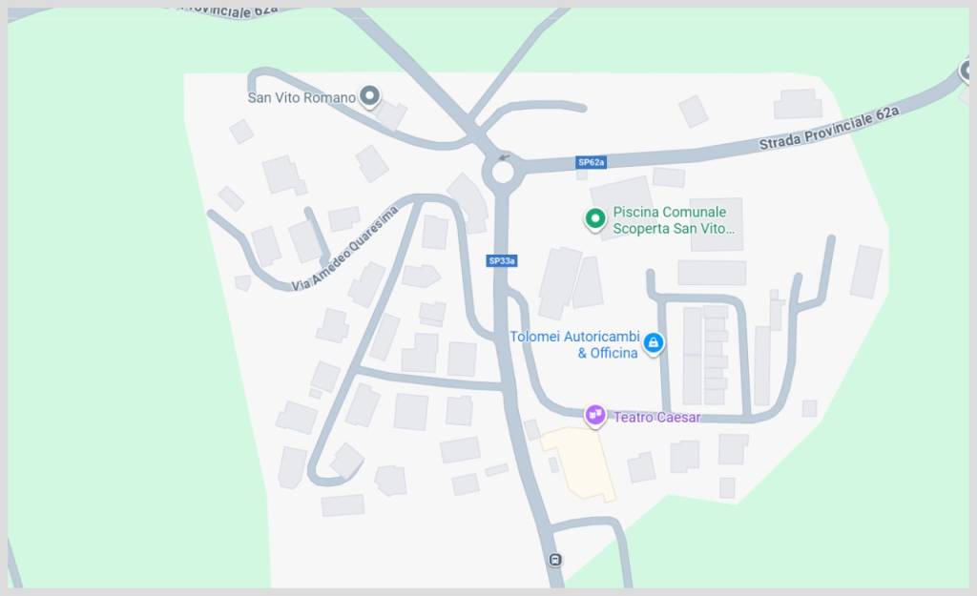Click the purple Teatro Caesar theater pin
Screen dimensions: 977x596
tap(595, 415)
